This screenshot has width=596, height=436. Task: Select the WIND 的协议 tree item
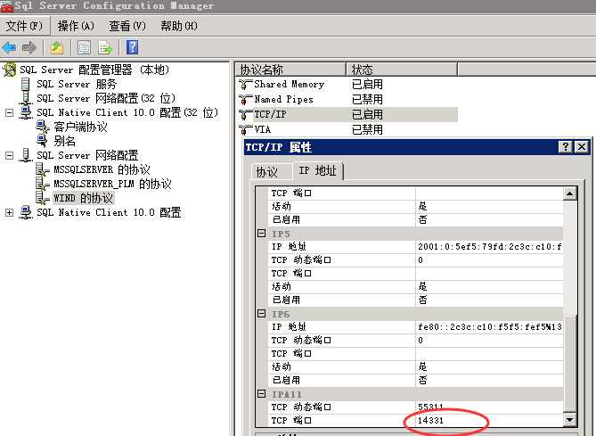coord(83,198)
